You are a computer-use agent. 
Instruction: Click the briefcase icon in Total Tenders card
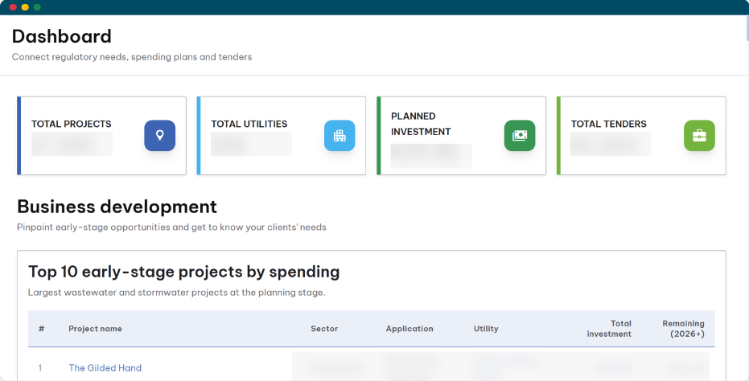pos(699,136)
